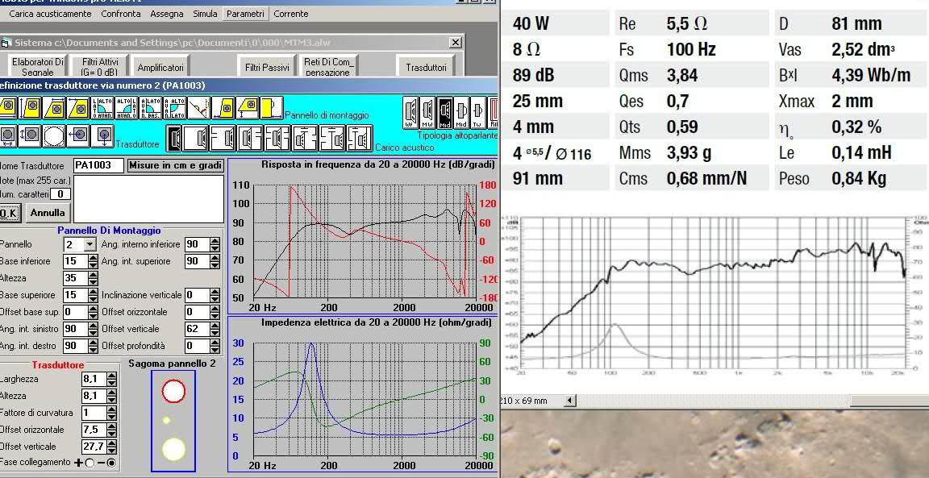Open the Amplificatori section
Screen dimensions: 929x478
click(x=160, y=67)
